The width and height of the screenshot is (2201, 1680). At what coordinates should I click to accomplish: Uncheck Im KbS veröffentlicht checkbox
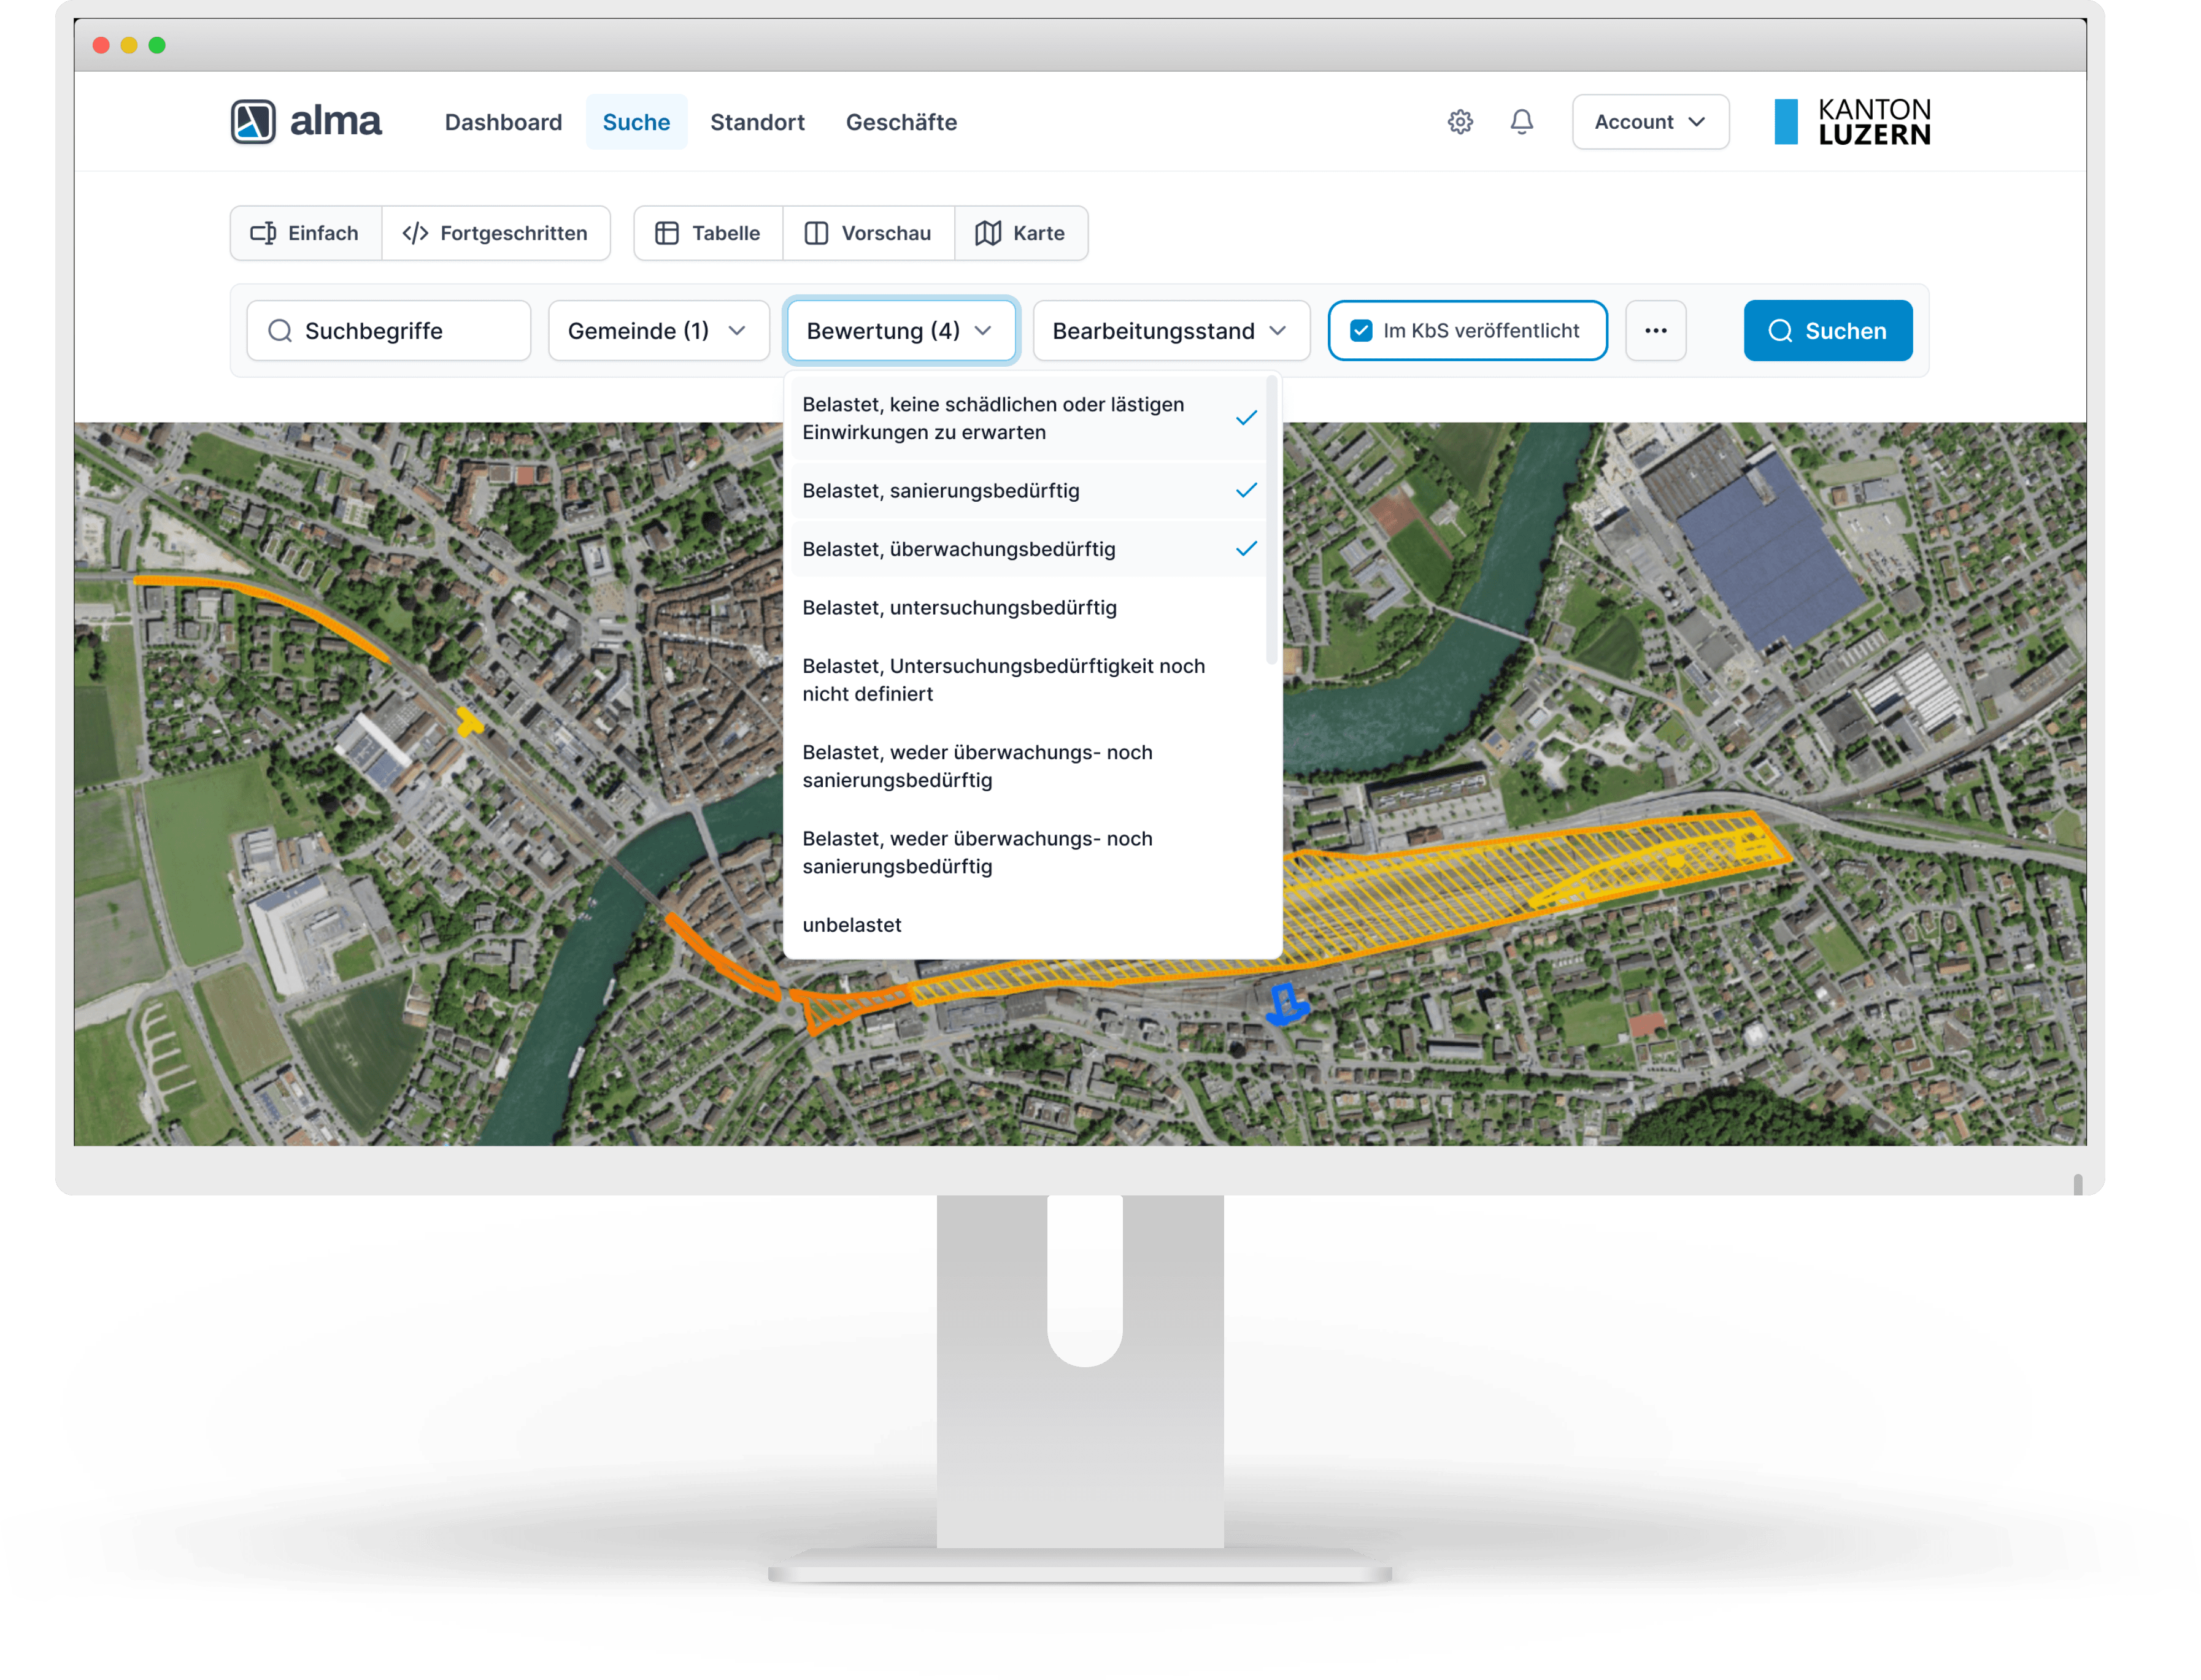(1360, 331)
